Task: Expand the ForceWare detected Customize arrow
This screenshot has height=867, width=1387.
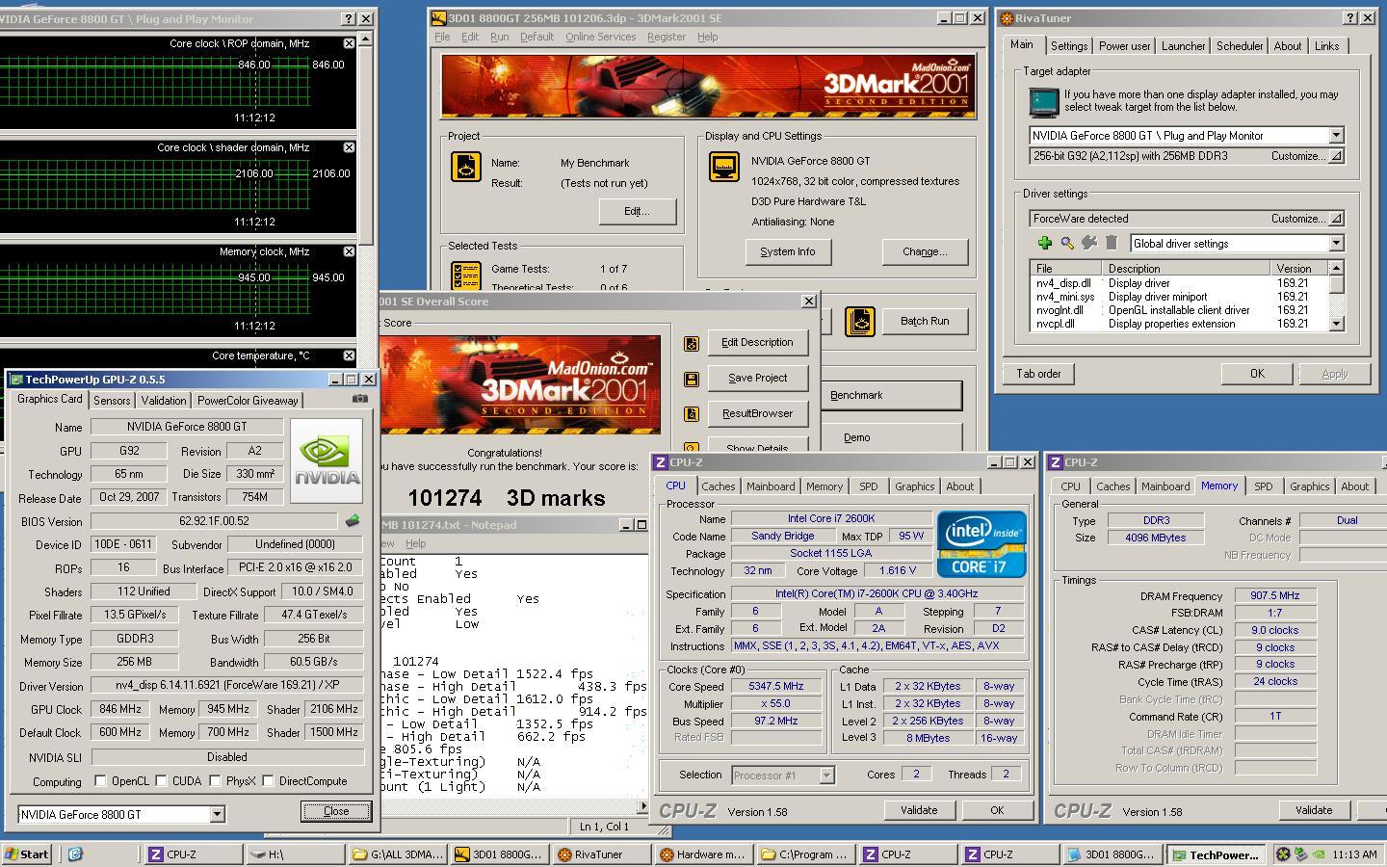Action: pyautogui.click(x=1336, y=219)
